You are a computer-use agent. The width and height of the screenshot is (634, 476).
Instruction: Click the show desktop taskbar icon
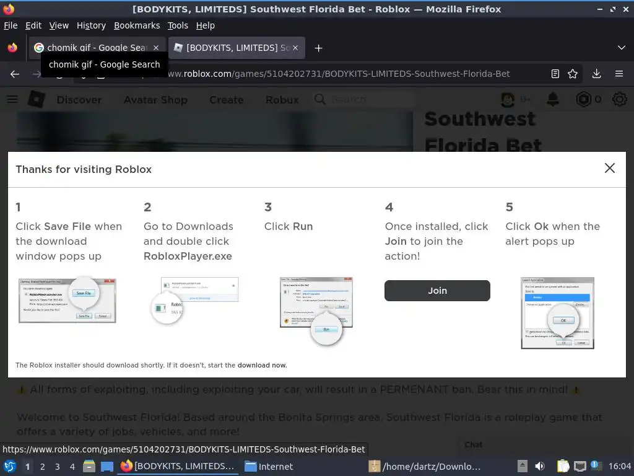pyautogui.click(x=106, y=467)
